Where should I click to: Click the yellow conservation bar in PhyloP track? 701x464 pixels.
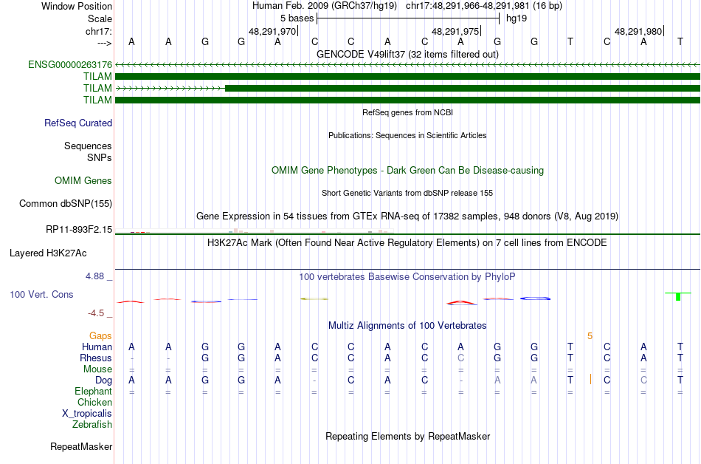(314, 298)
